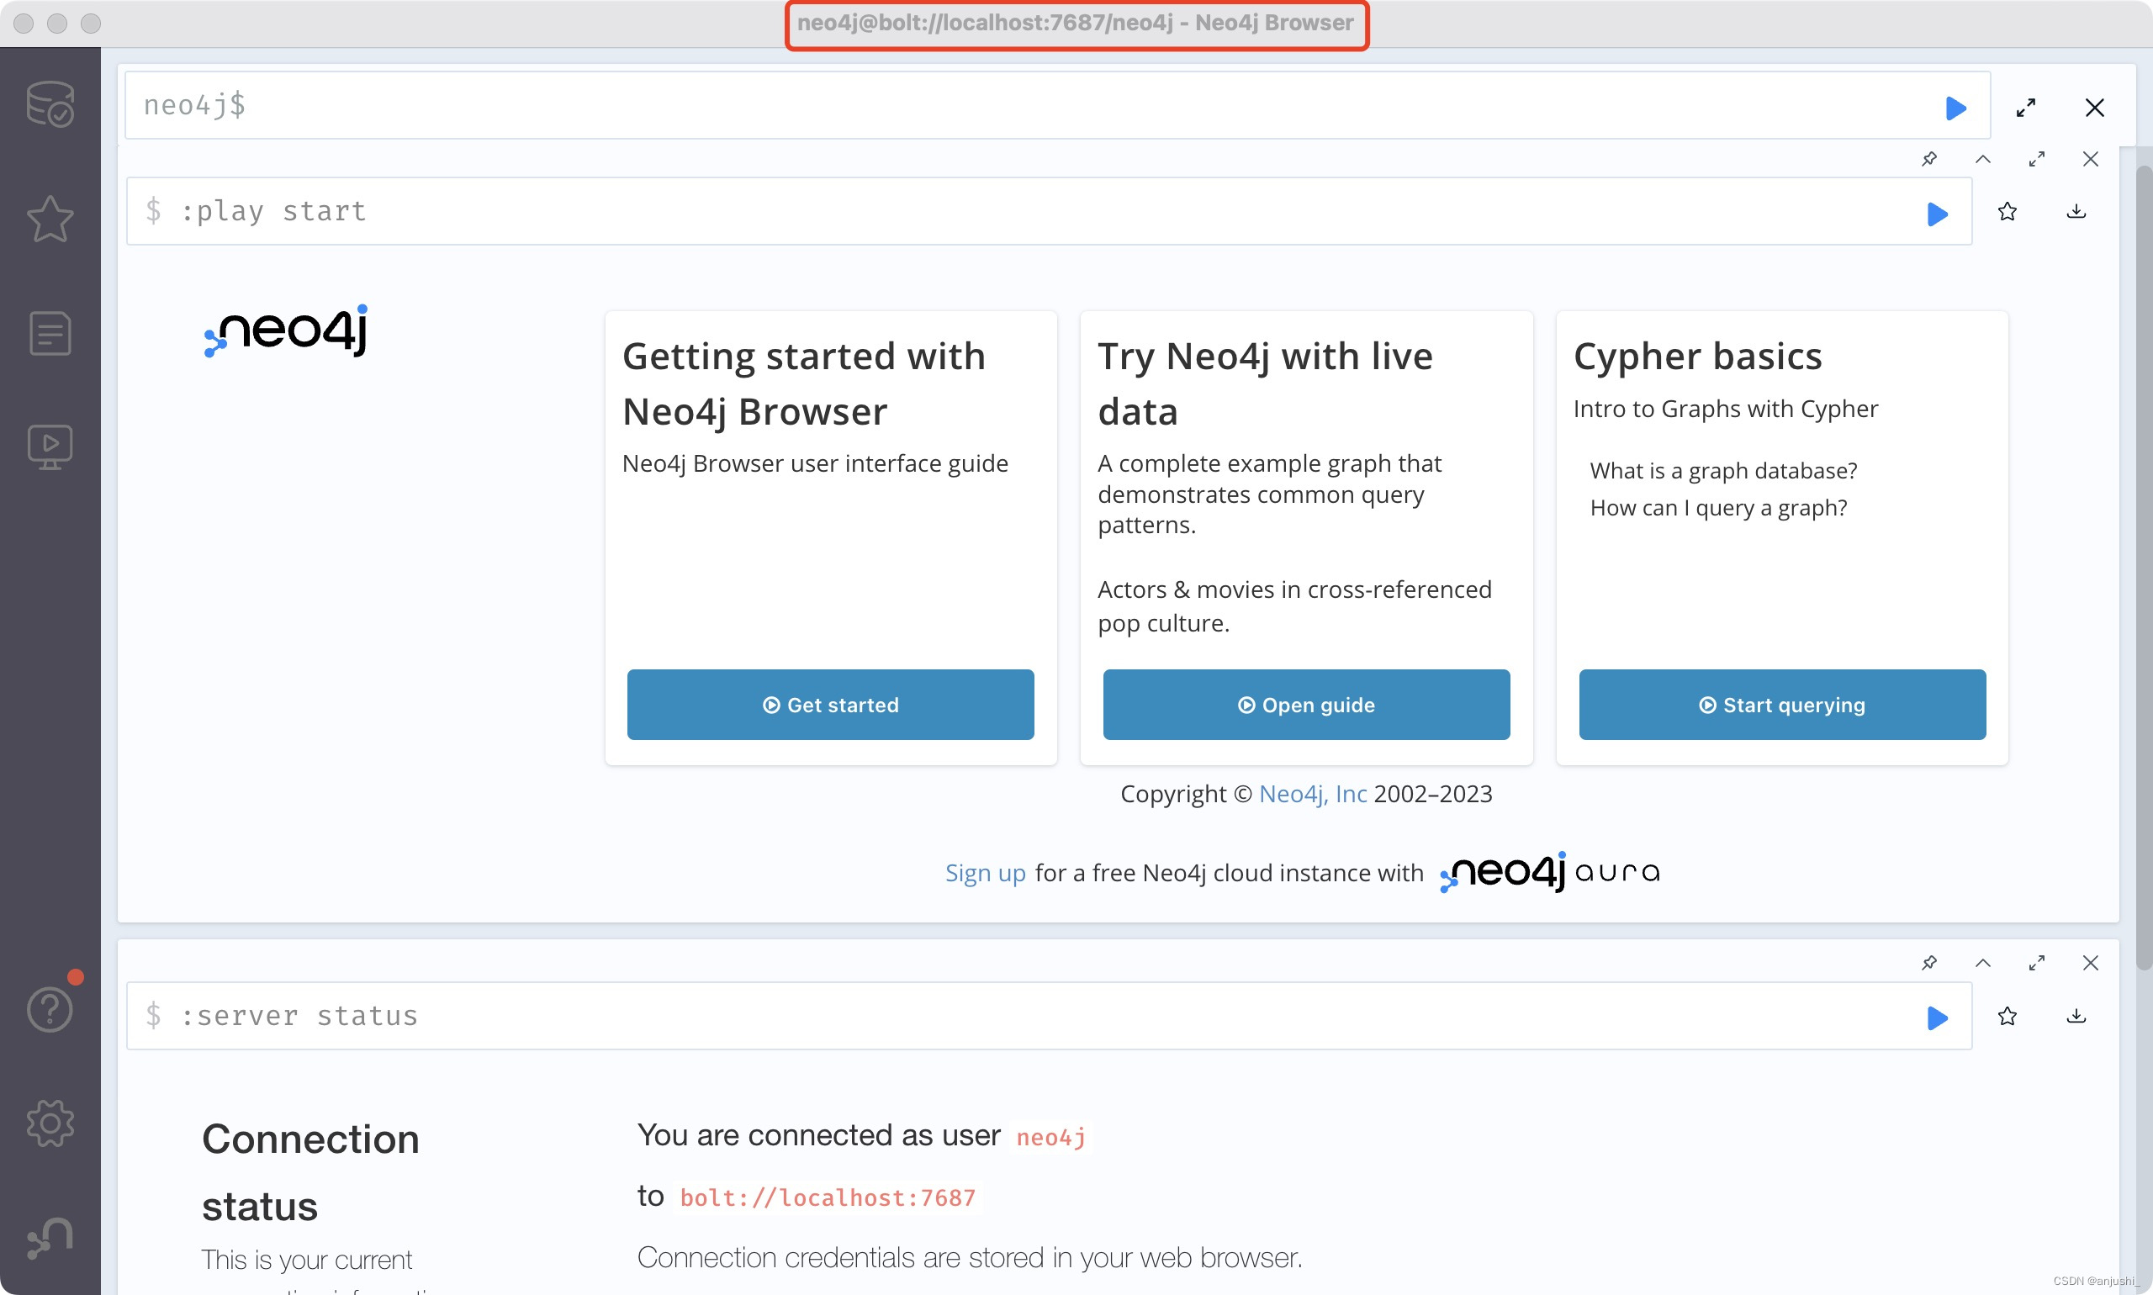Viewport: 2153px width, 1295px height.
Task: Open the Browser Settings panel
Action: pyautogui.click(x=50, y=1124)
